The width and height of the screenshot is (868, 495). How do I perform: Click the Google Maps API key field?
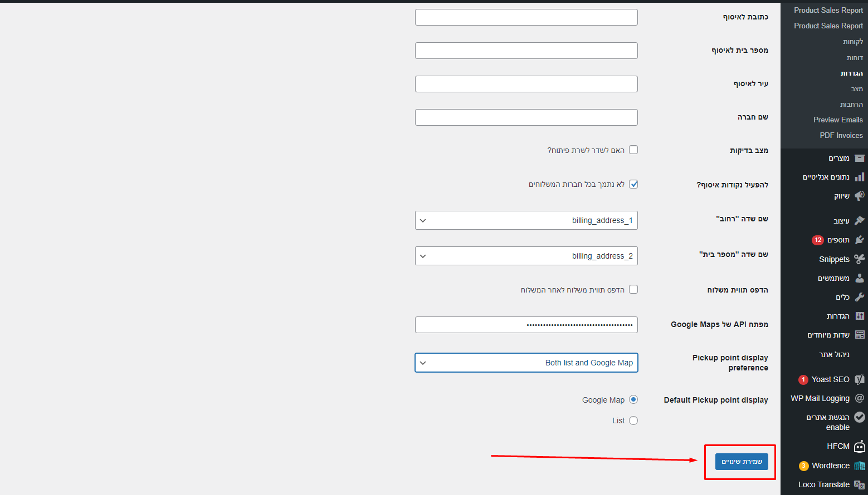526,325
